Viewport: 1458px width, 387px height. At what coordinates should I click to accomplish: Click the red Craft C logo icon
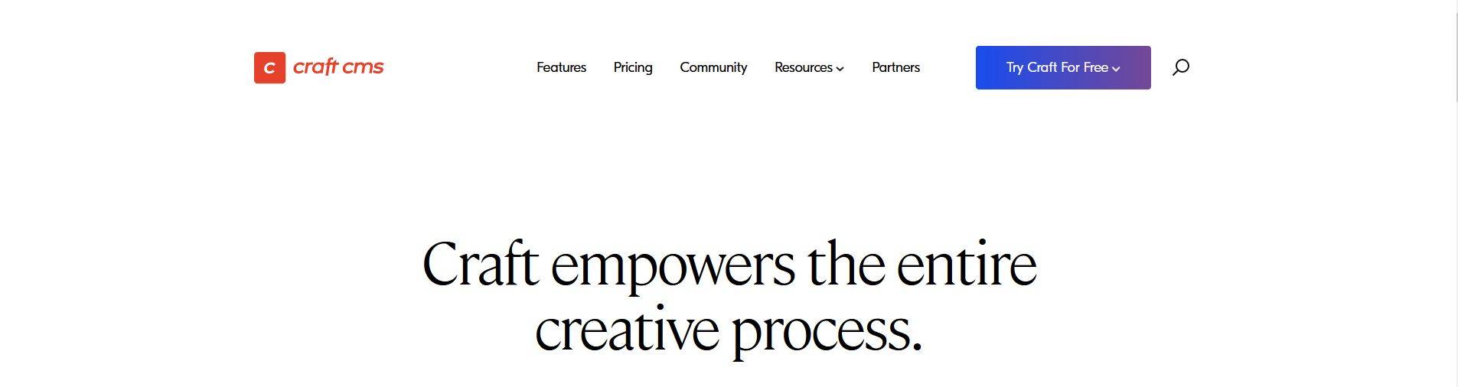pyautogui.click(x=269, y=67)
